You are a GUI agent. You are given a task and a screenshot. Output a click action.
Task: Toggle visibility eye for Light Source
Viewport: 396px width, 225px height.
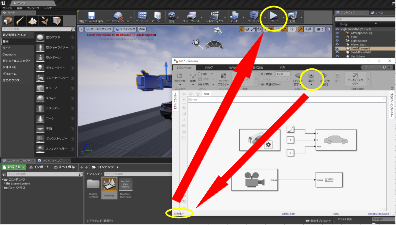click(337, 41)
